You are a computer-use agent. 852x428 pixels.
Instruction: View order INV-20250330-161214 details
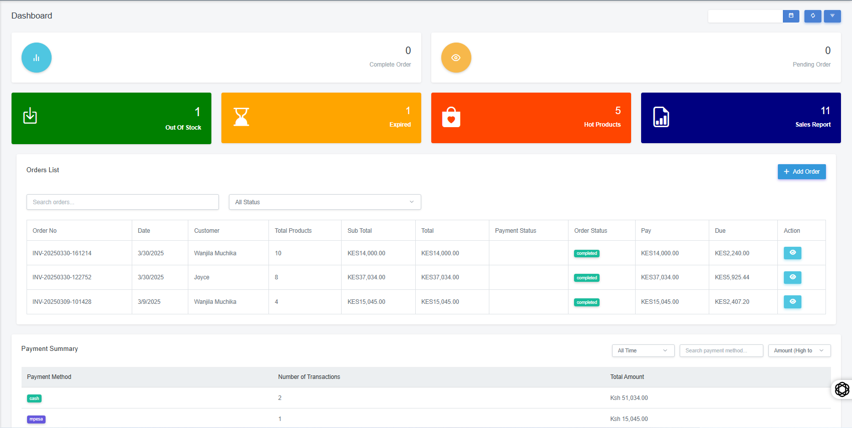pyautogui.click(x=792, y=253)
